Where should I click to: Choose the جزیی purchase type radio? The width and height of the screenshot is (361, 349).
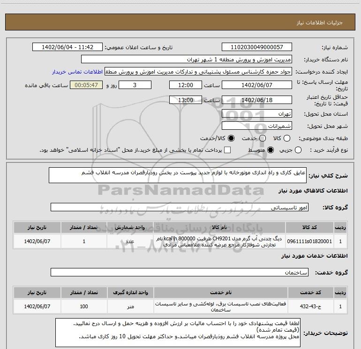click(x=298, y=150)
